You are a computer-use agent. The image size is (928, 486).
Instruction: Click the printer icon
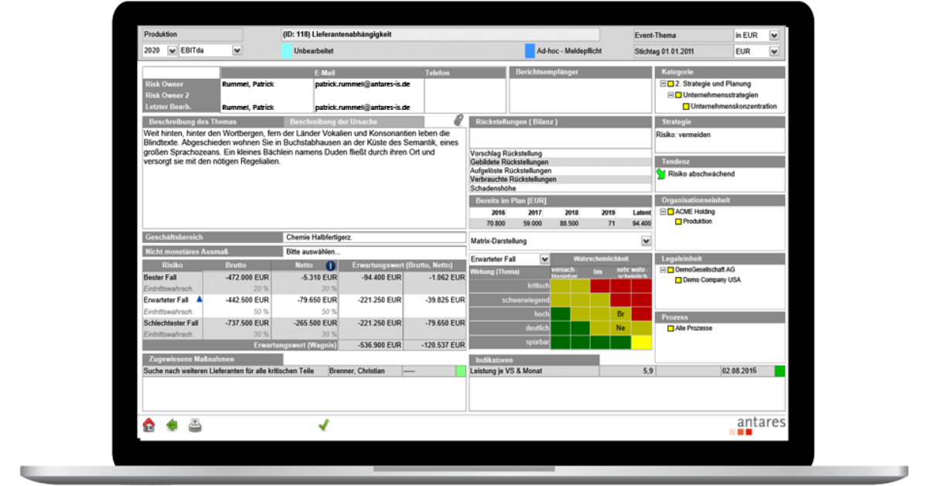(195, 424)
